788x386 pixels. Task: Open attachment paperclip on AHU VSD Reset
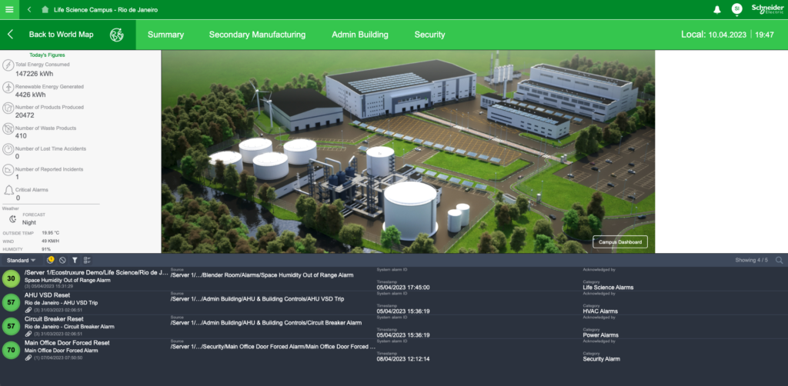tap(28, 310)
